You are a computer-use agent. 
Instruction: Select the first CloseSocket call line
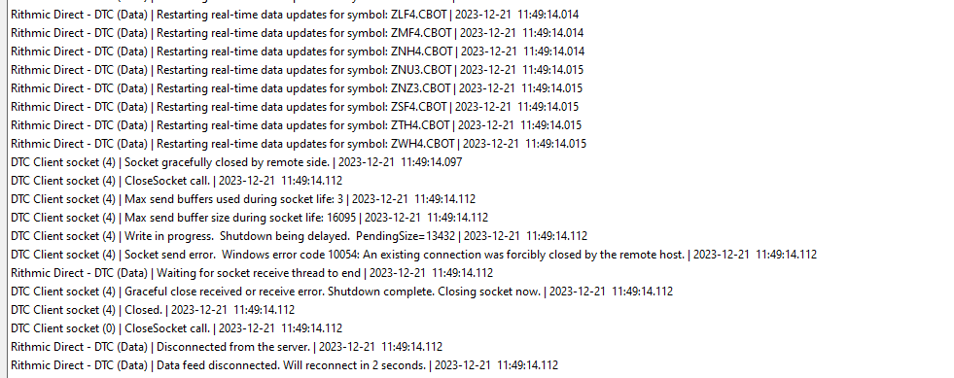coord(176,181)
